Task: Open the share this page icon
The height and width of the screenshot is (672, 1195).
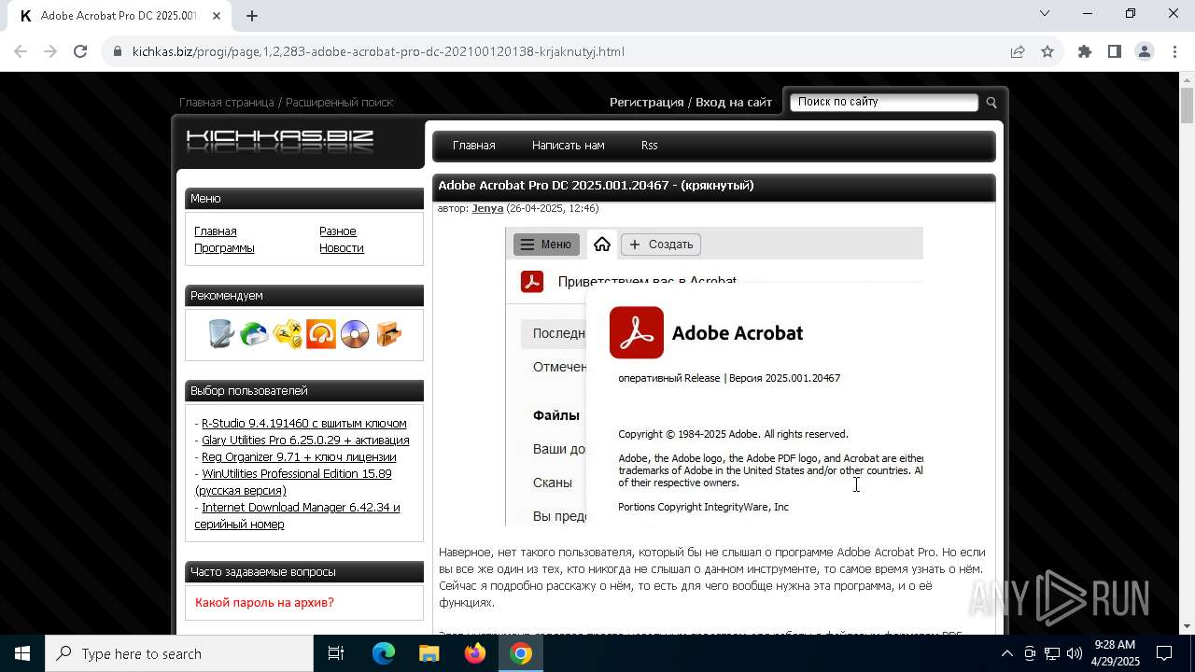Action: [x=1018, y=51]
